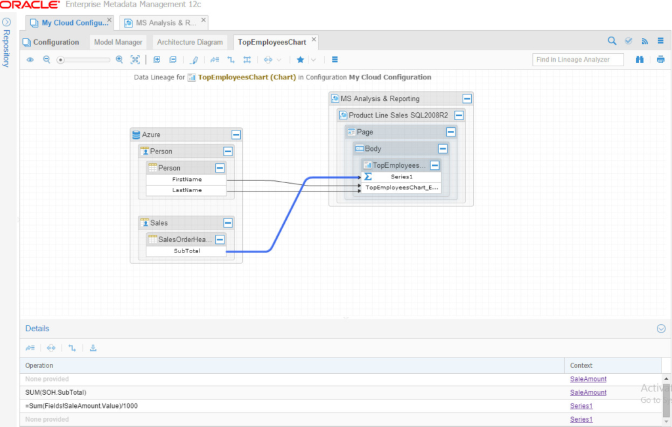Expand the Repository side panel arrow
The width and height of the screenshot is (672, 427).
[x=7, y=22]
